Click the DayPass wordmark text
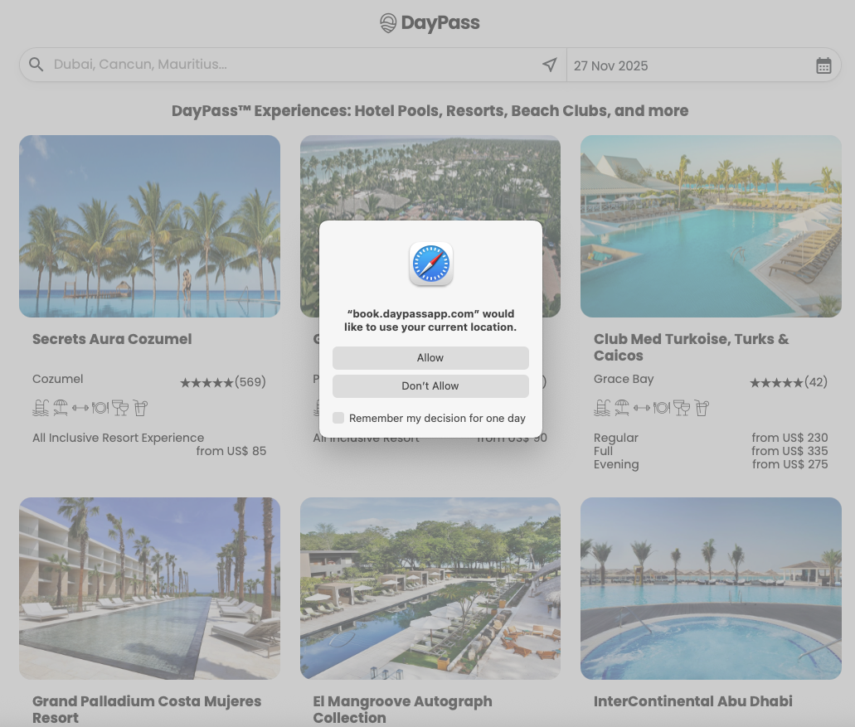The image size is (855, 727). point(440,23)
